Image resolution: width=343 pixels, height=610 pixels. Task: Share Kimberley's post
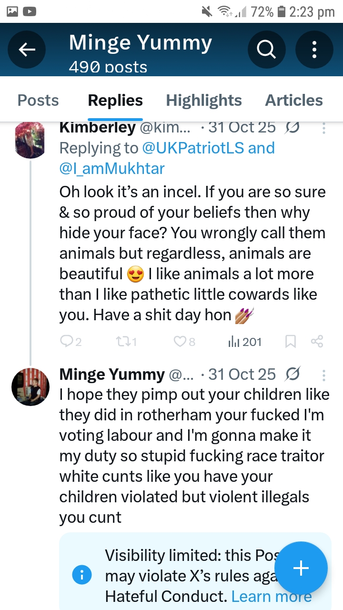click(317, 341)
